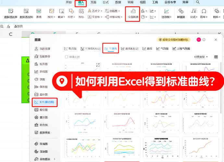Select 组合图 combo chart category
The image size is (224, 162).
[x=41, y=125]
